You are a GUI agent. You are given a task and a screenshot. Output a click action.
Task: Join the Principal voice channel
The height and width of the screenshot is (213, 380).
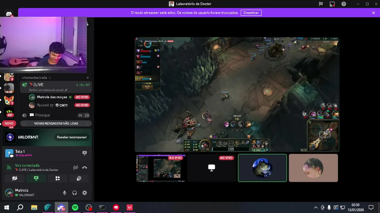(56, 115)
